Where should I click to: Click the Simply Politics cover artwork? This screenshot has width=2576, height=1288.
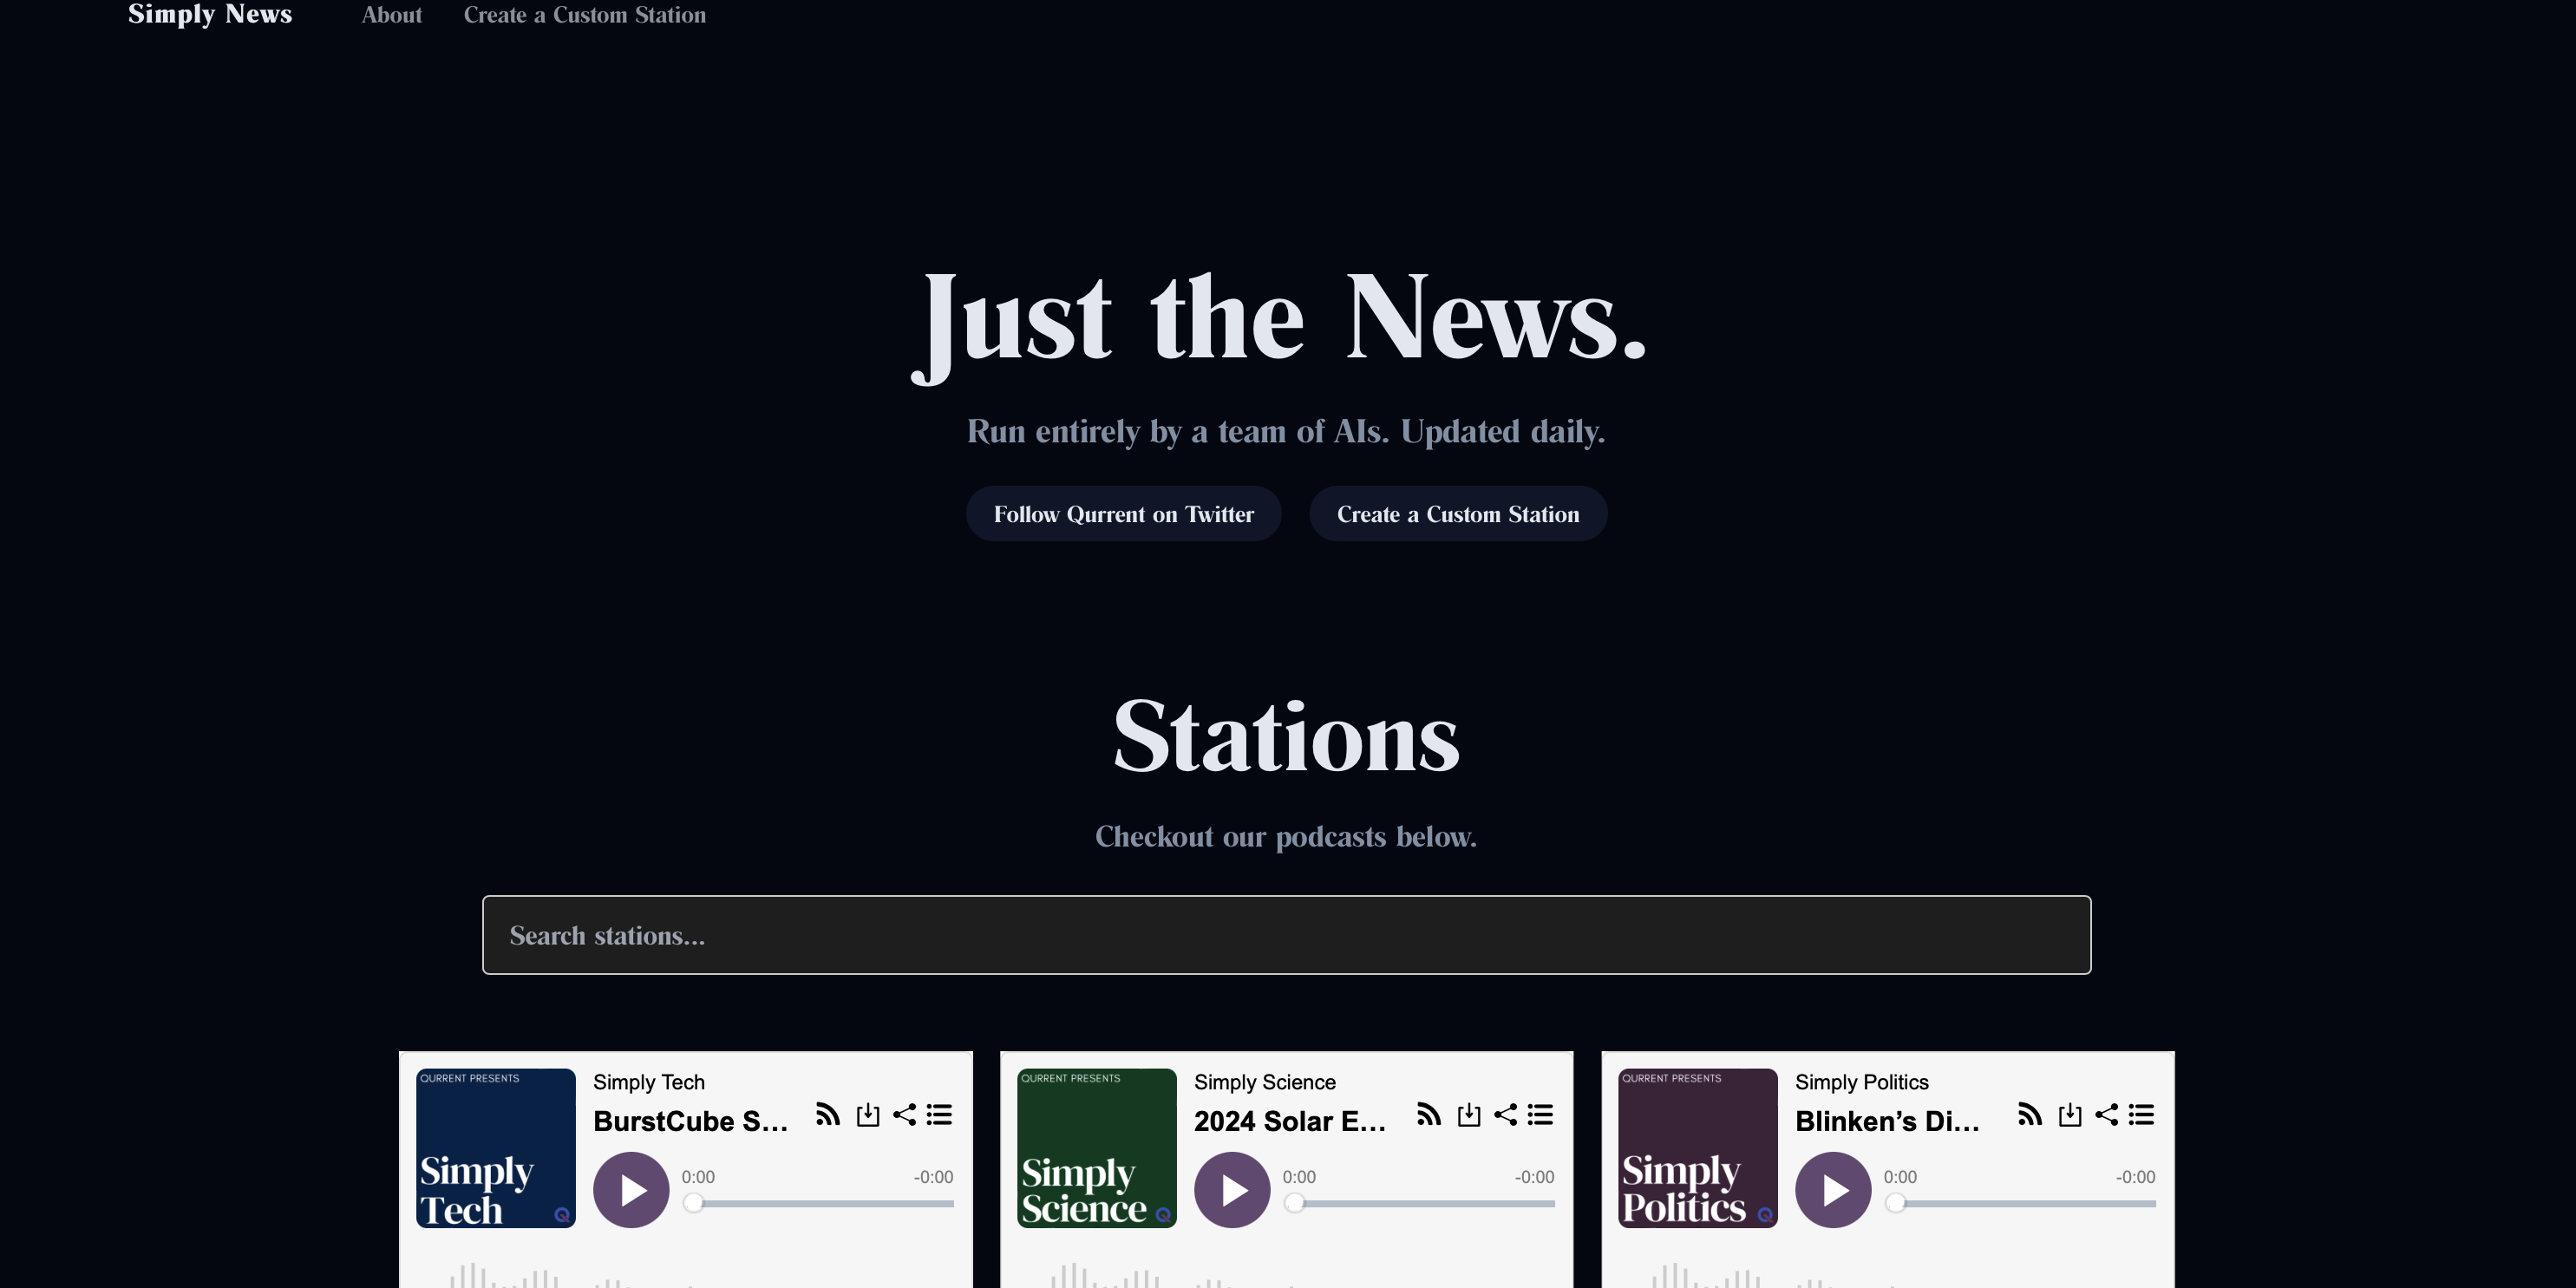click(1697, 1148)
